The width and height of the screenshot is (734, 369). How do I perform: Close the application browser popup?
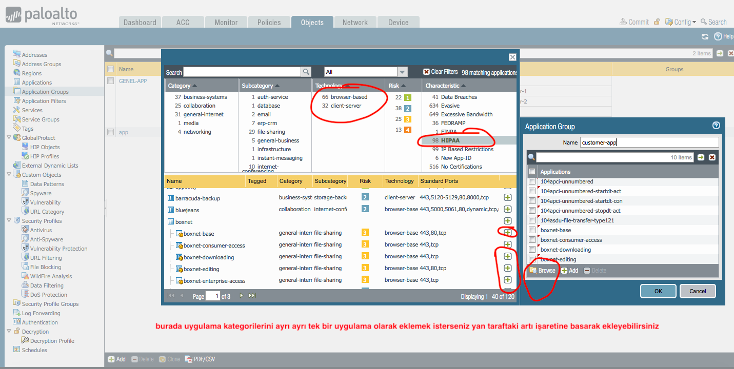(512, 57)
